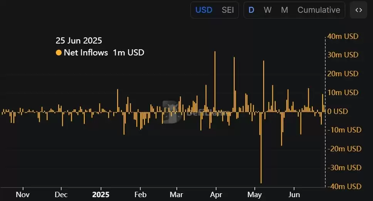373x201 pixels.
Task: Click the Net Inflows legend label
Action: (x=86, y=53)
